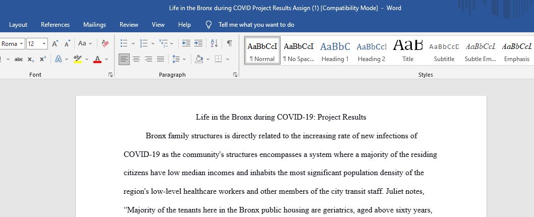Screen dimensions: 534x217
Task: Apply red font color
Action: click(97, 59)
